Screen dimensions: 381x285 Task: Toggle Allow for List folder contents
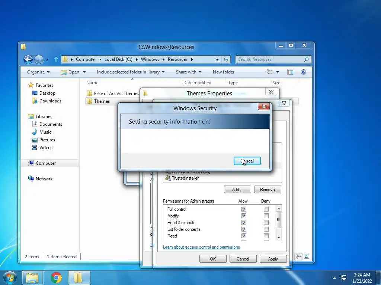click(244, 229)
